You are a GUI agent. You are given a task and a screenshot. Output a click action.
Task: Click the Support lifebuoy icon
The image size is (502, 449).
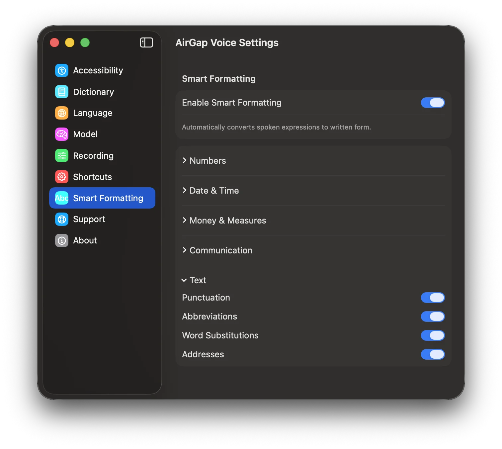62,219
